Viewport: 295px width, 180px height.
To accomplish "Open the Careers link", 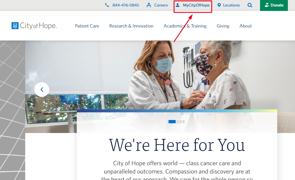I will tap(161, 5).
